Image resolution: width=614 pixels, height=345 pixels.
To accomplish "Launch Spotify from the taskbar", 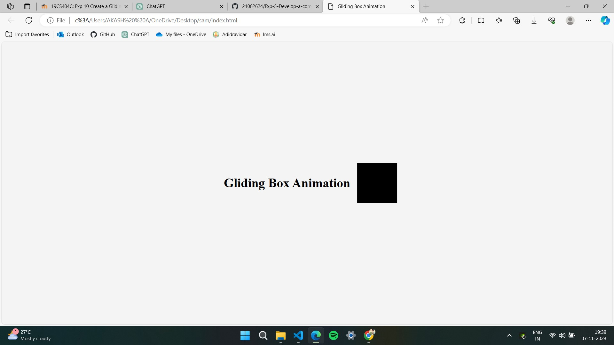I will point(334,336).
